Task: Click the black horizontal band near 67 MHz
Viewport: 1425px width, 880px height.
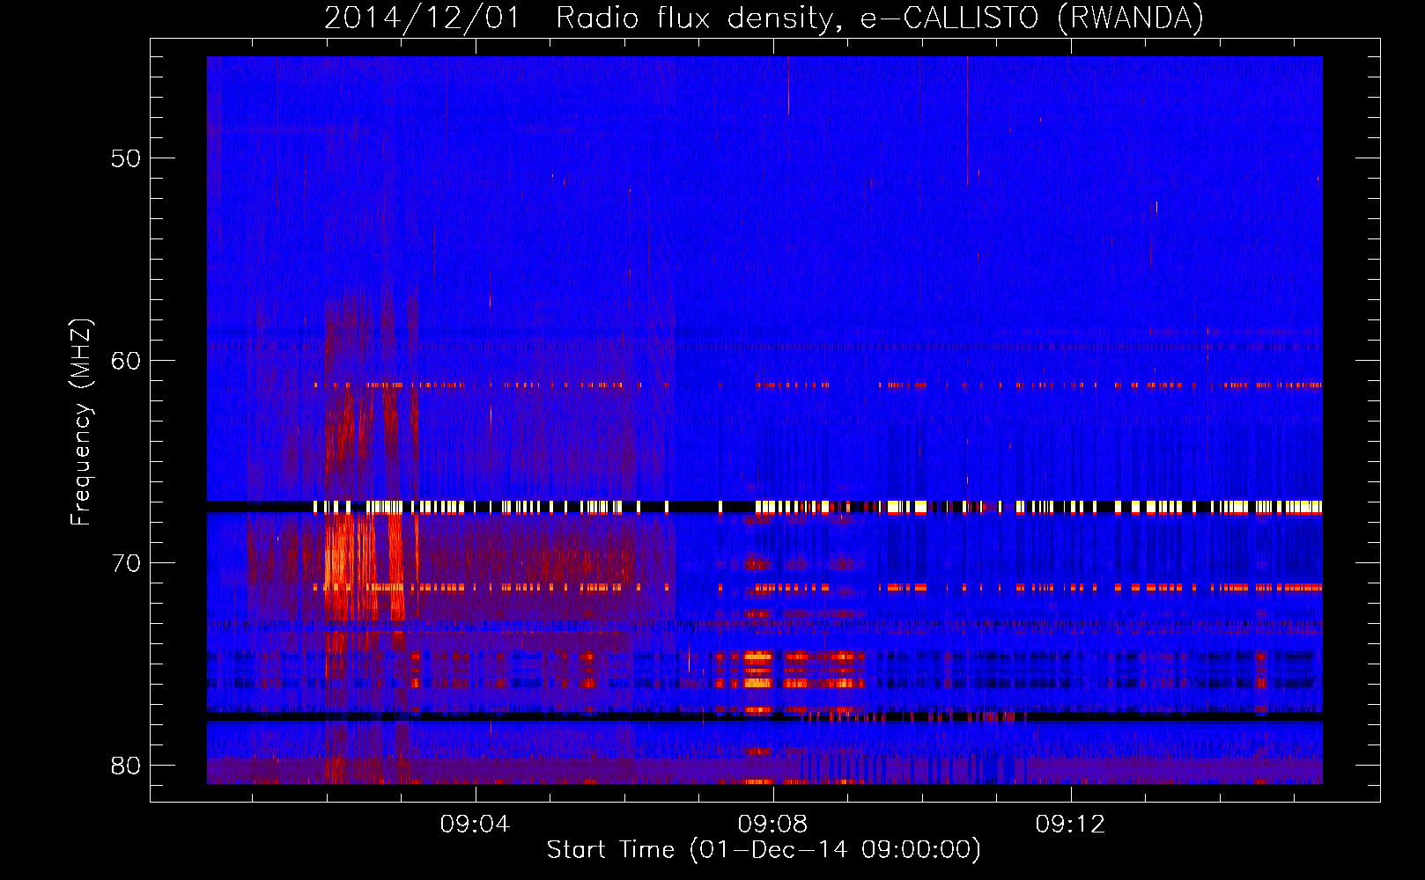Action: click(764, 507)
